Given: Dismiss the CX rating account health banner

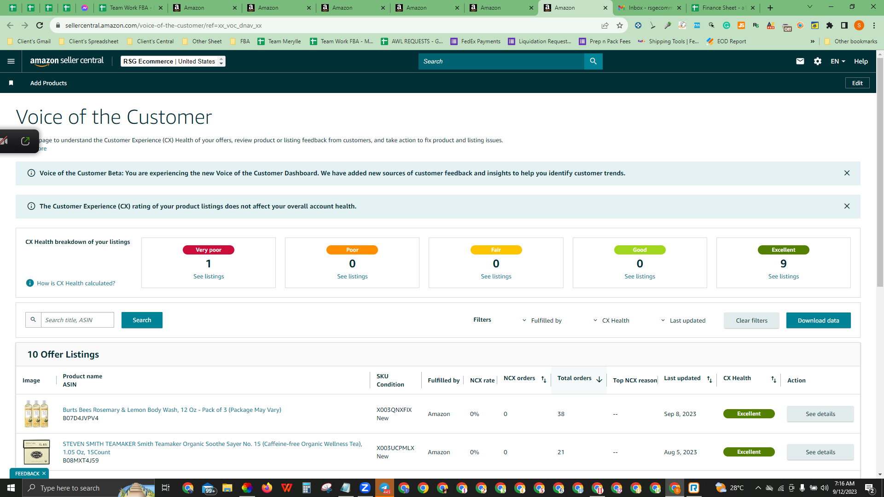Looking at the screenshot, I should (x=847, y=206).
